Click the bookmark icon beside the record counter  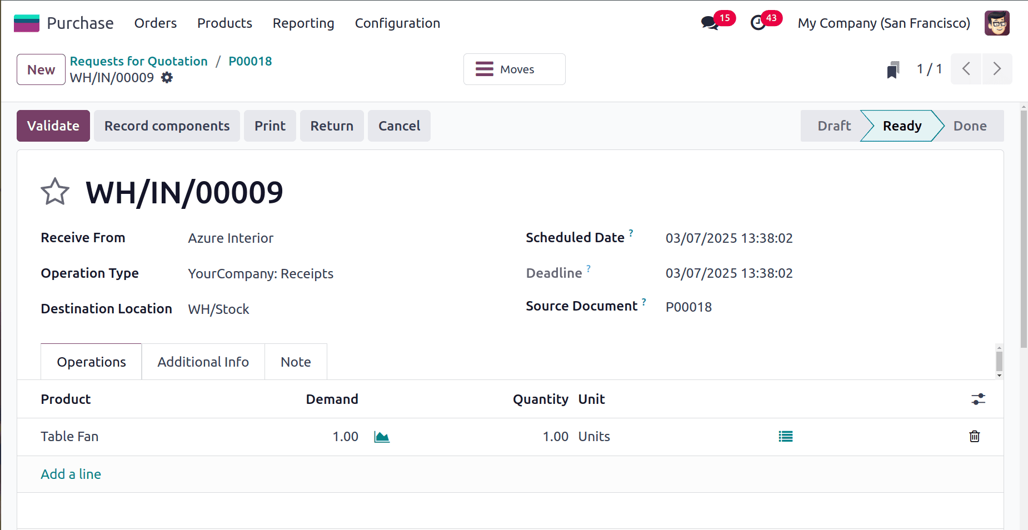coord(893,69)
